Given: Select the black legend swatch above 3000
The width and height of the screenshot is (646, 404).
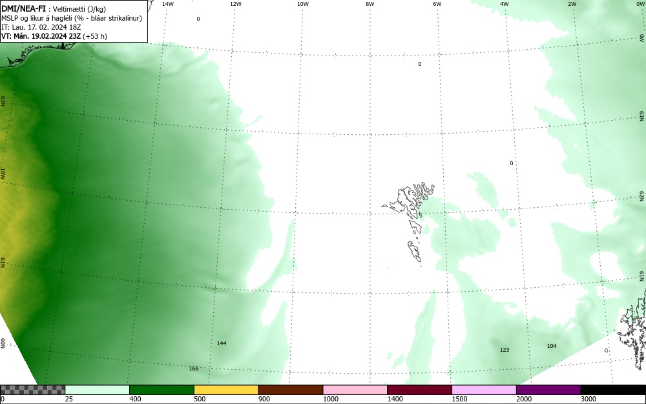Looking at the screenshot, I should pos(613,390).
